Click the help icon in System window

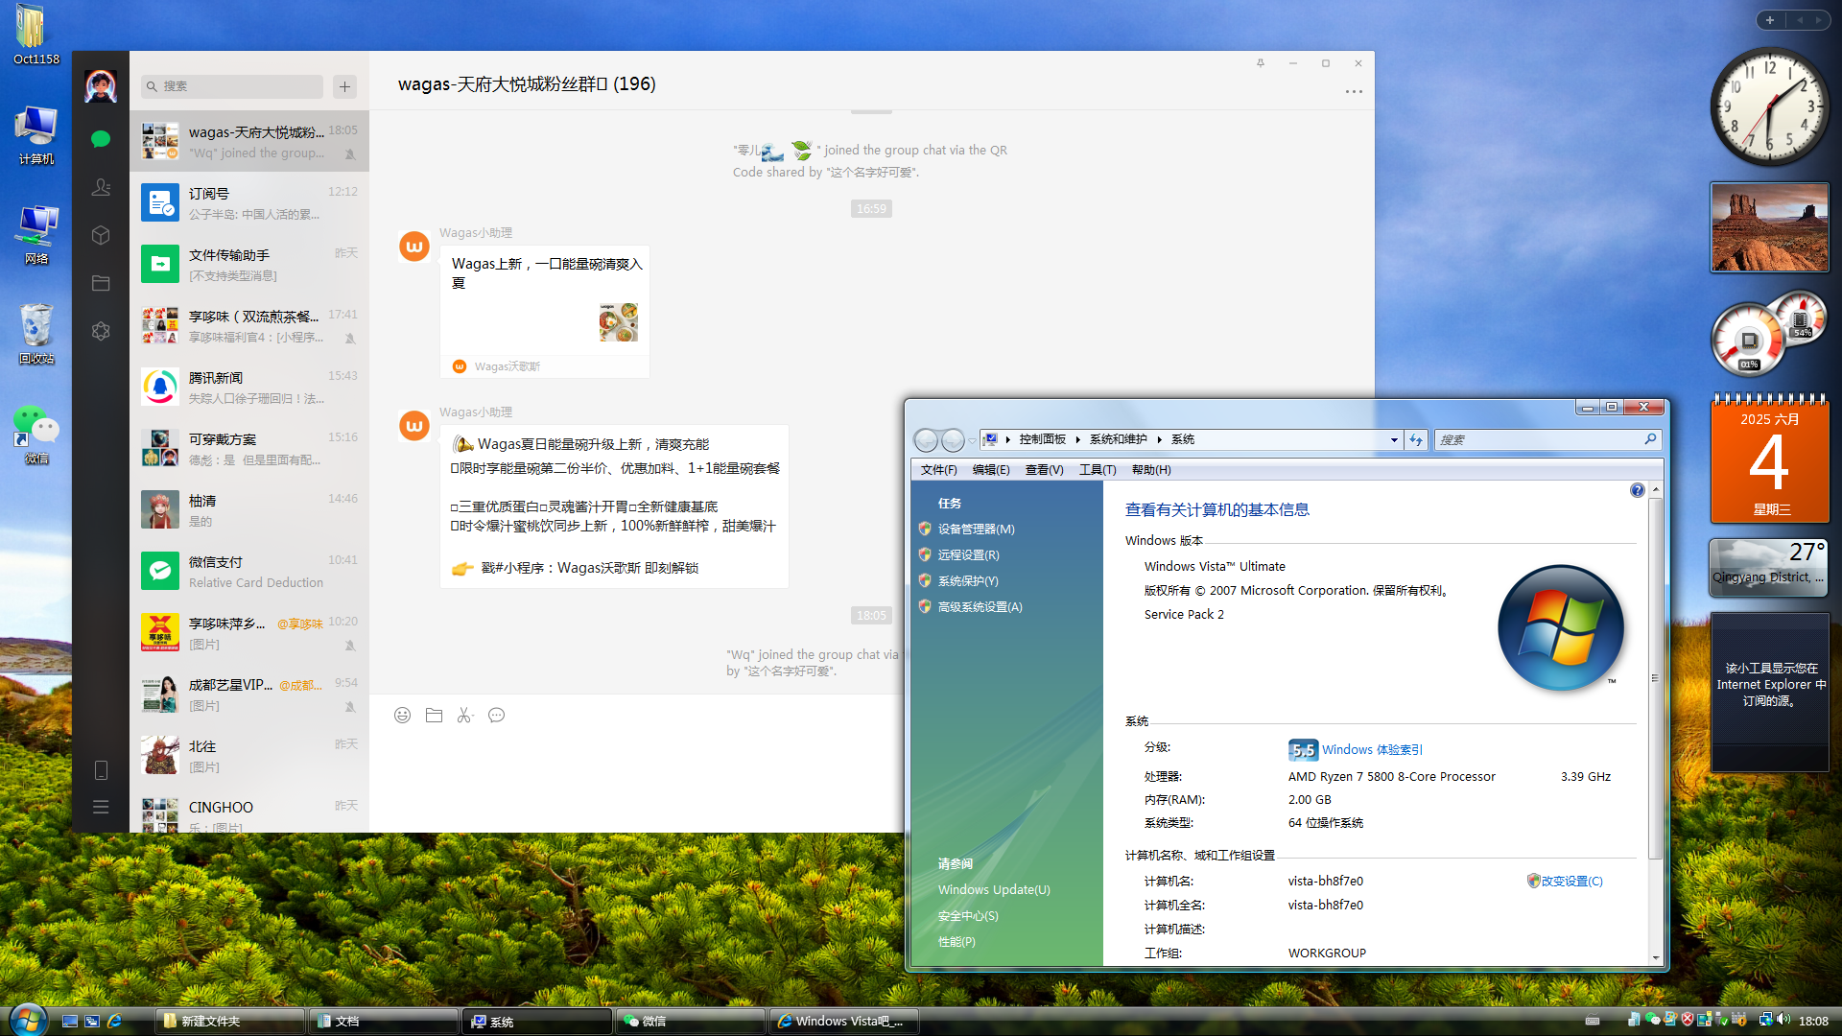point(1638,490)
